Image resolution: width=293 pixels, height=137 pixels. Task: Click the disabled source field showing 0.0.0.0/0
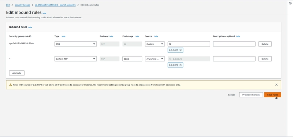(x=189, y=59)
